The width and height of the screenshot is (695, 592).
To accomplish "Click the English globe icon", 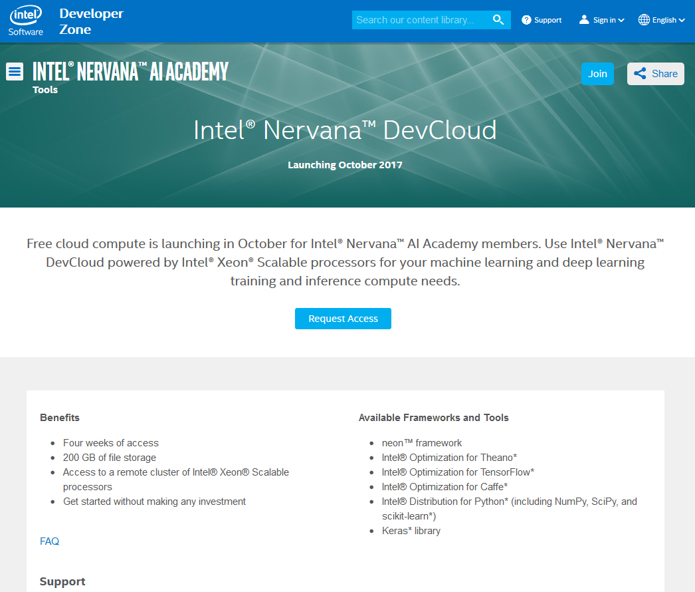I will [643, 19].
